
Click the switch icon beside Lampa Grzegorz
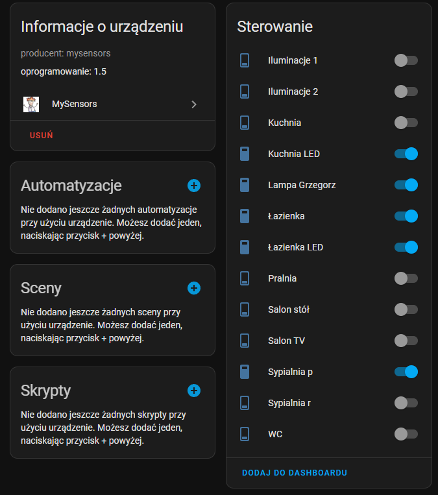click(x=245, y=185)
